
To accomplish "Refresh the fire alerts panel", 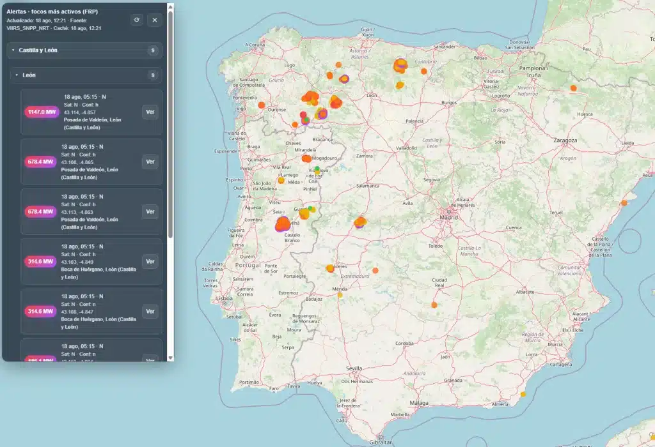I will (x=136, y=20).
